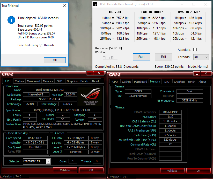Close the Test finished dialog
Screen dimensions: 213x179
click(64, 6)
